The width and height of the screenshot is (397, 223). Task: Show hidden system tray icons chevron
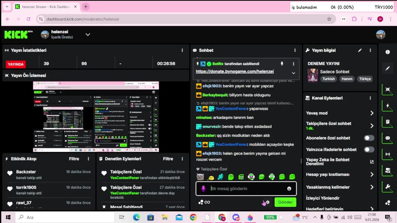point(315,217)
